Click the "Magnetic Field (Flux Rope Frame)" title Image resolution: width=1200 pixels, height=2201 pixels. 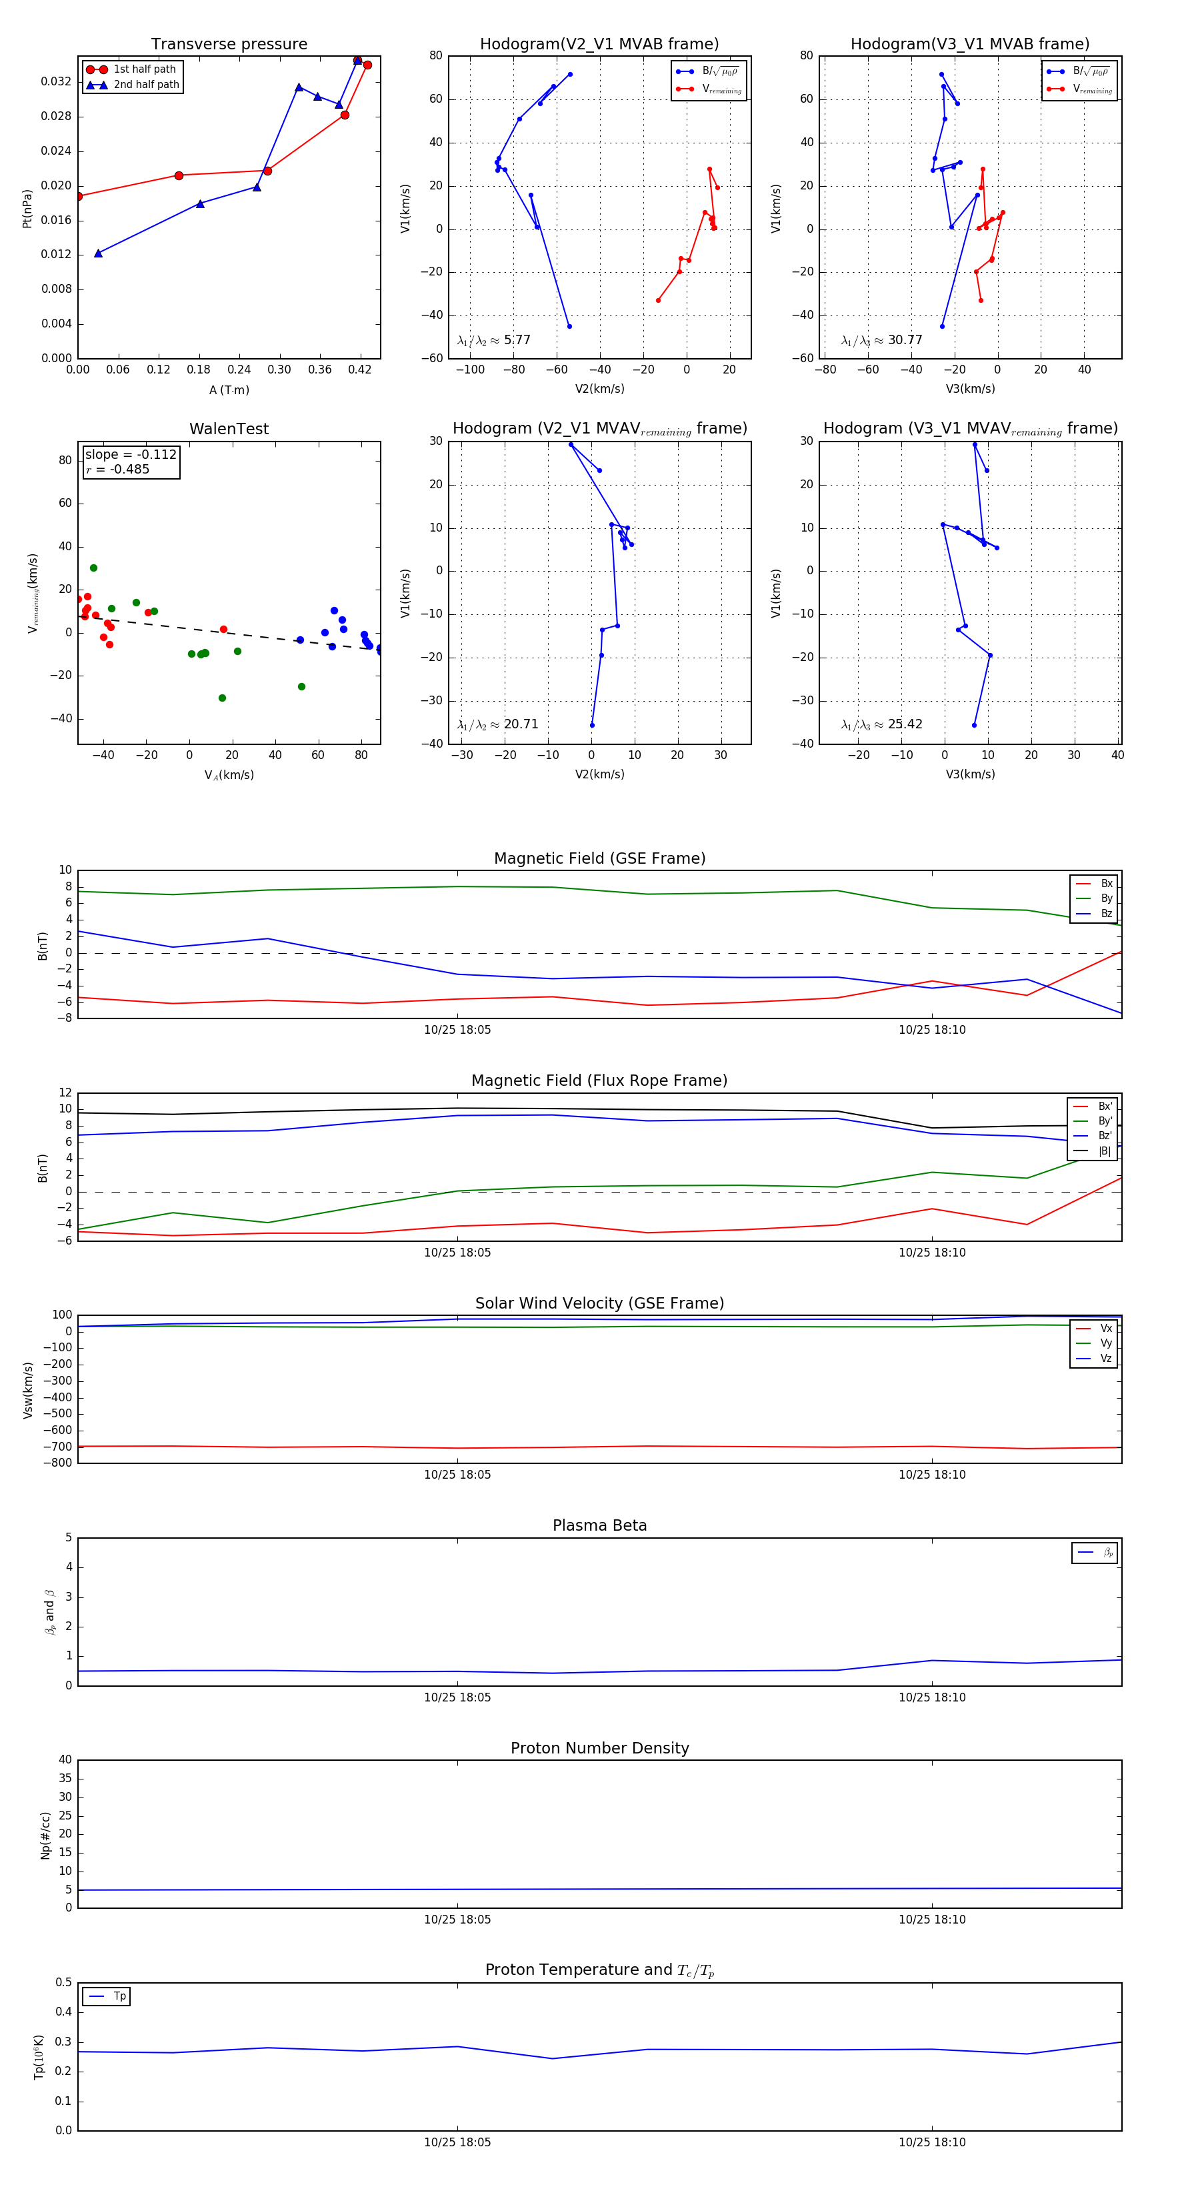tap(599, 1081)
